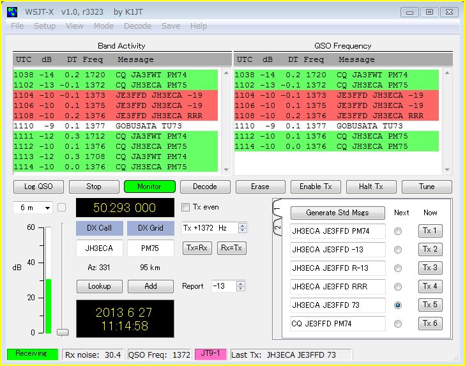Screen dimensions: 465x366
Task: Select the Next radio button for Tx 1
Action: [x=398, y=231]
